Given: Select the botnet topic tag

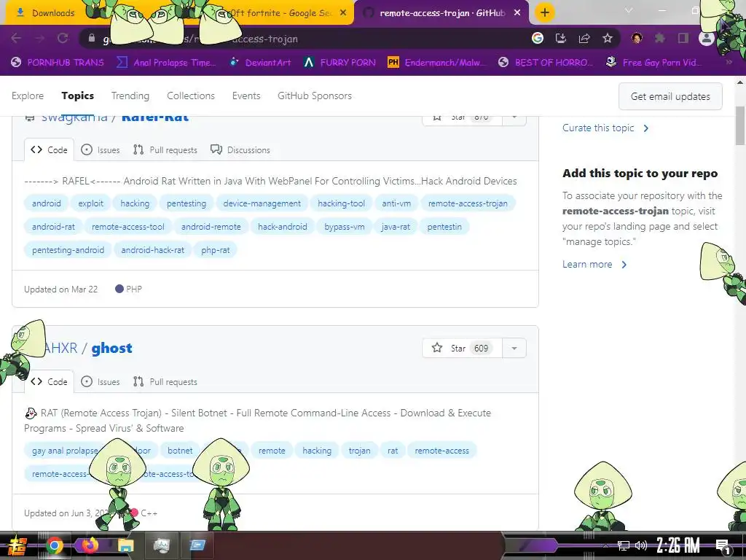Looking at the screenshot, I should [x=180, y=451].
